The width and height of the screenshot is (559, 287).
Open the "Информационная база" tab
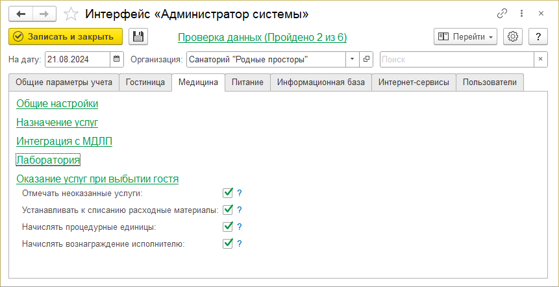(x=321, y=82)
